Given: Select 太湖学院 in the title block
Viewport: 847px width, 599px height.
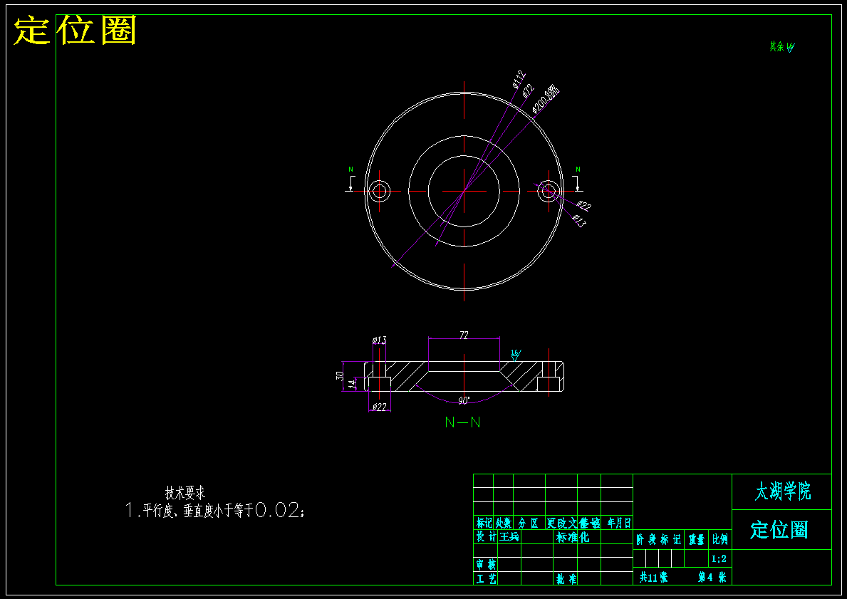Looking at the screenshot, I should (782, 491).
